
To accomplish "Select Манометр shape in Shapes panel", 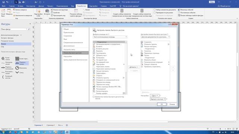I will click(21, 68).
